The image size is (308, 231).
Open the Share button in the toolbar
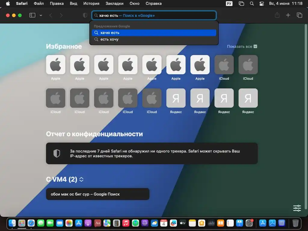coord(277,15)
